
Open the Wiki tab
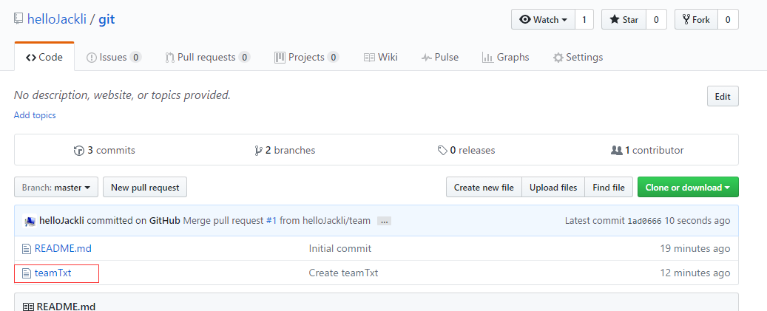(381, 57)
